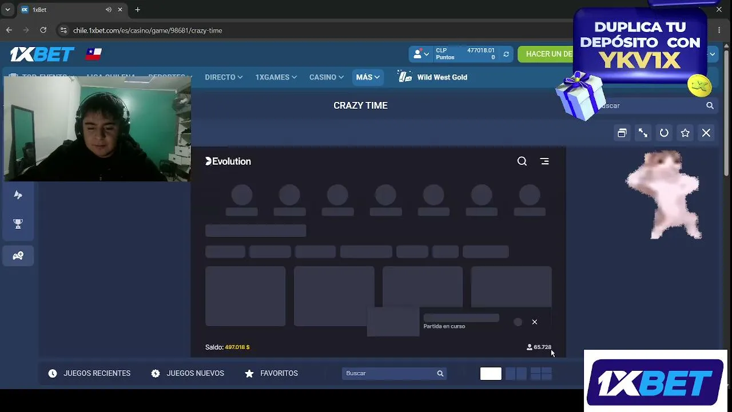Open a new browser tab

[138, 10]
